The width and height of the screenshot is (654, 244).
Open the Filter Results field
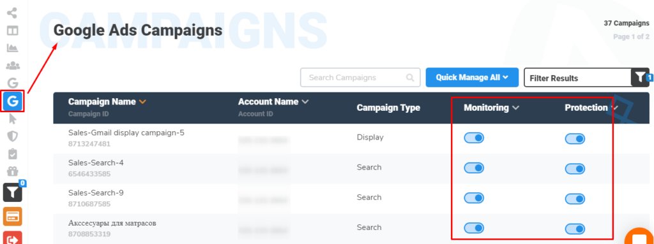577,78
